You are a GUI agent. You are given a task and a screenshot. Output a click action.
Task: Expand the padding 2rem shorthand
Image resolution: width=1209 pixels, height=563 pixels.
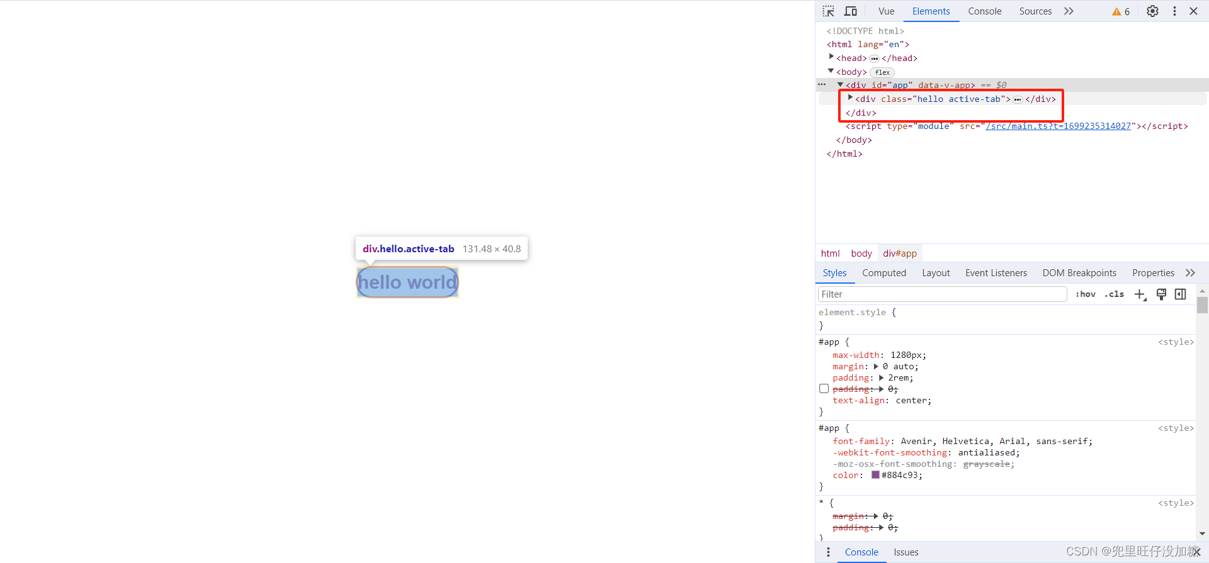click(x=881, y=377)
